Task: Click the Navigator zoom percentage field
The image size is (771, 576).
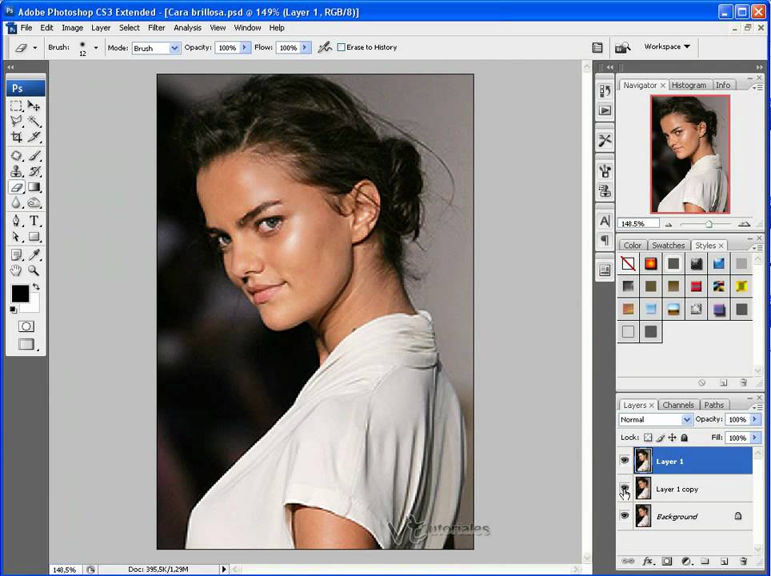Action: pyautogui.click(x=637, y=223)
